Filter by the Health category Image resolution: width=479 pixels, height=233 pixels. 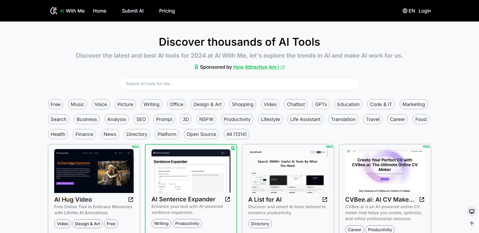click(x=58, y=134)
